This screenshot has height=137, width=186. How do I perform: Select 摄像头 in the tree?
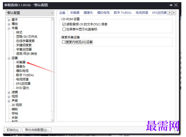pos(21,66)
